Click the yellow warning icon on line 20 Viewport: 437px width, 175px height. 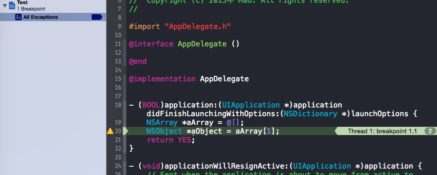tap(110, 131)
